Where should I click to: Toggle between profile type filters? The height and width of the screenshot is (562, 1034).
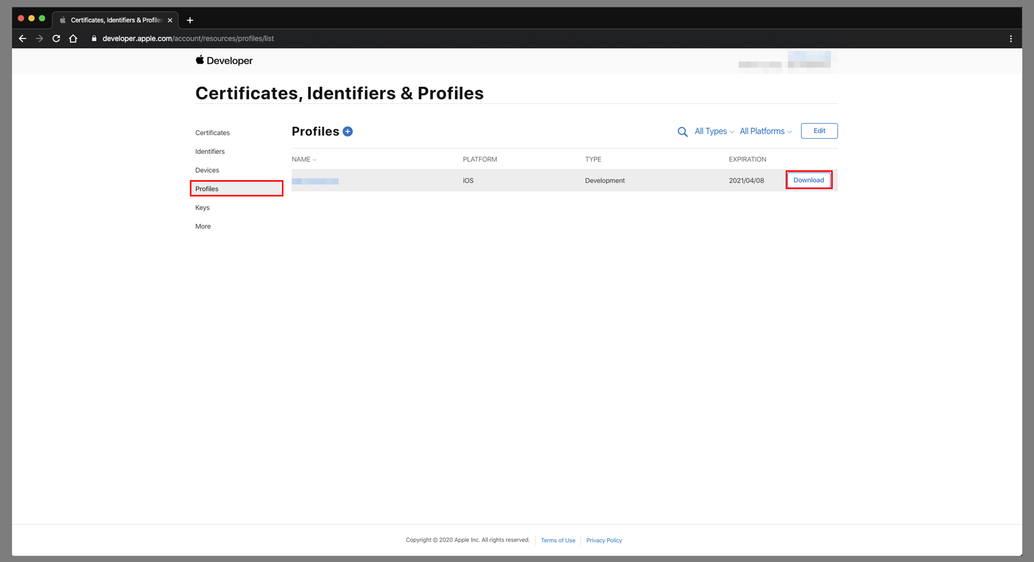pos(713,131)
